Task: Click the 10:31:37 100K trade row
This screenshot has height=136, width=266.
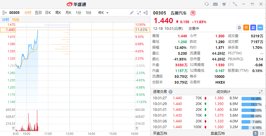Action: [180, 127]
